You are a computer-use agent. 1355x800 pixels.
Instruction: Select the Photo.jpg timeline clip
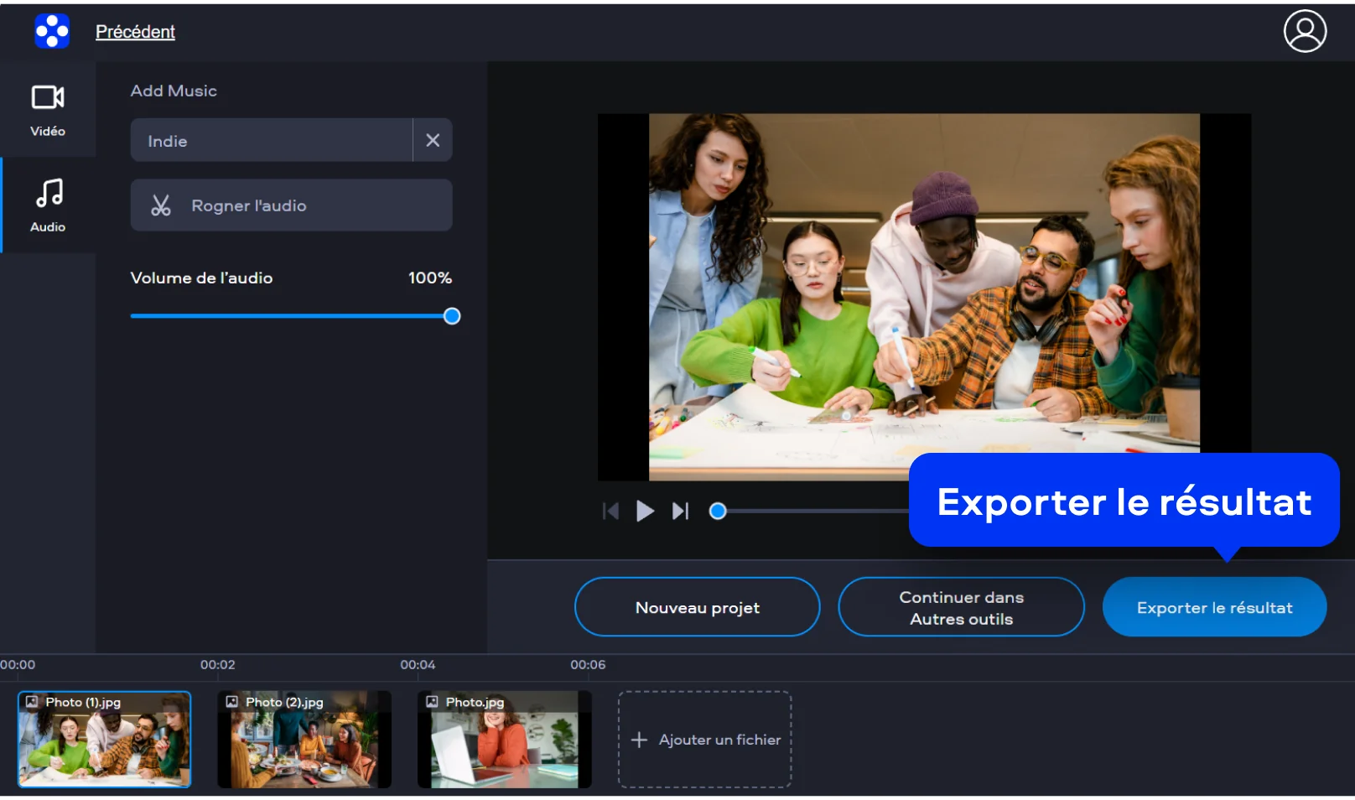click(x=505, y=740)
